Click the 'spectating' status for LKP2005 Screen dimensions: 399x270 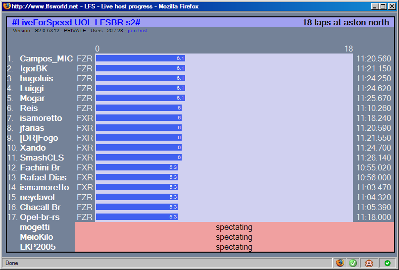pos(234,247)
